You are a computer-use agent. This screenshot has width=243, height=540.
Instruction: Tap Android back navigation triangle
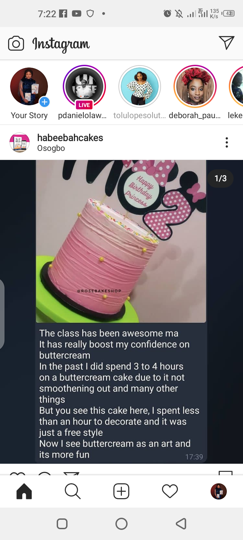pos(181,523)
